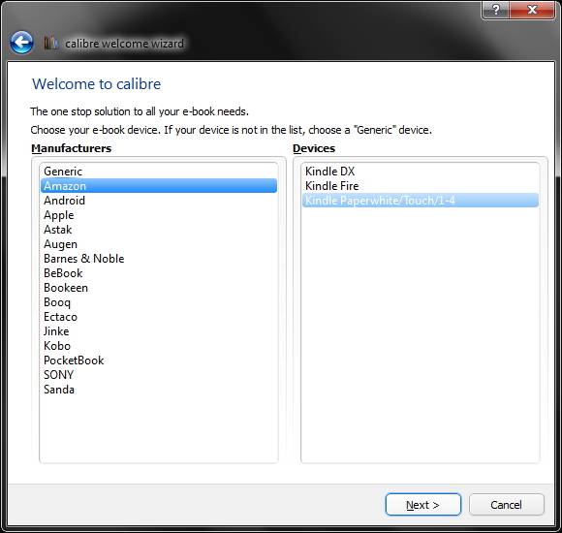The height and width of the screenshot is (533, 562).
Task: Select Astak manufacturer
Action: point(159,230)
